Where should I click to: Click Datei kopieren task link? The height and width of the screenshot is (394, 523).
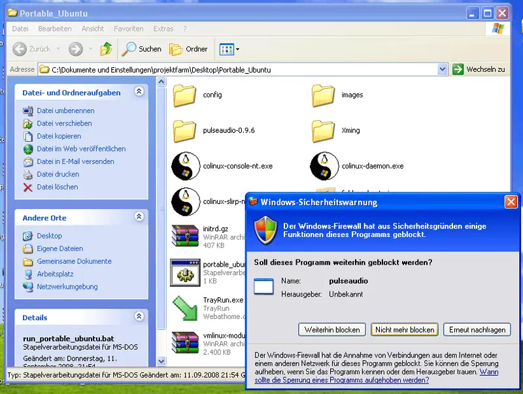pyautogui.click(x=59, y=136)
